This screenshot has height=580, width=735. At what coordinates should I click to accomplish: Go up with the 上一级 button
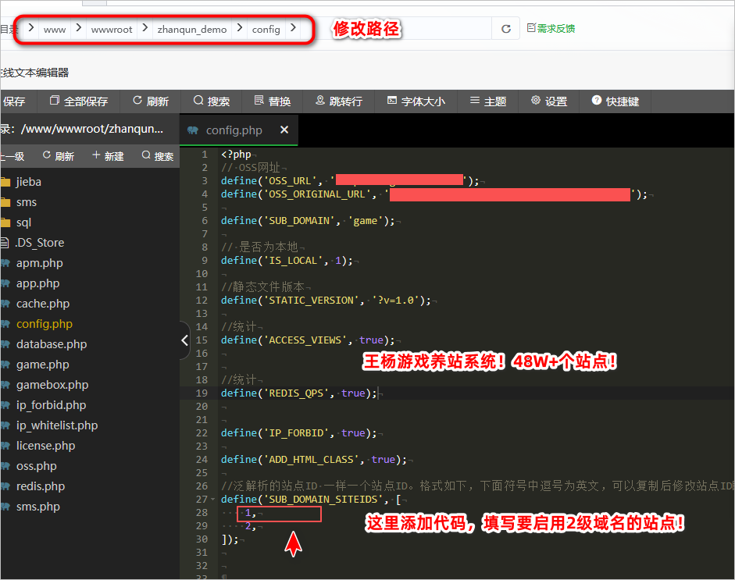tap(12, 156)
